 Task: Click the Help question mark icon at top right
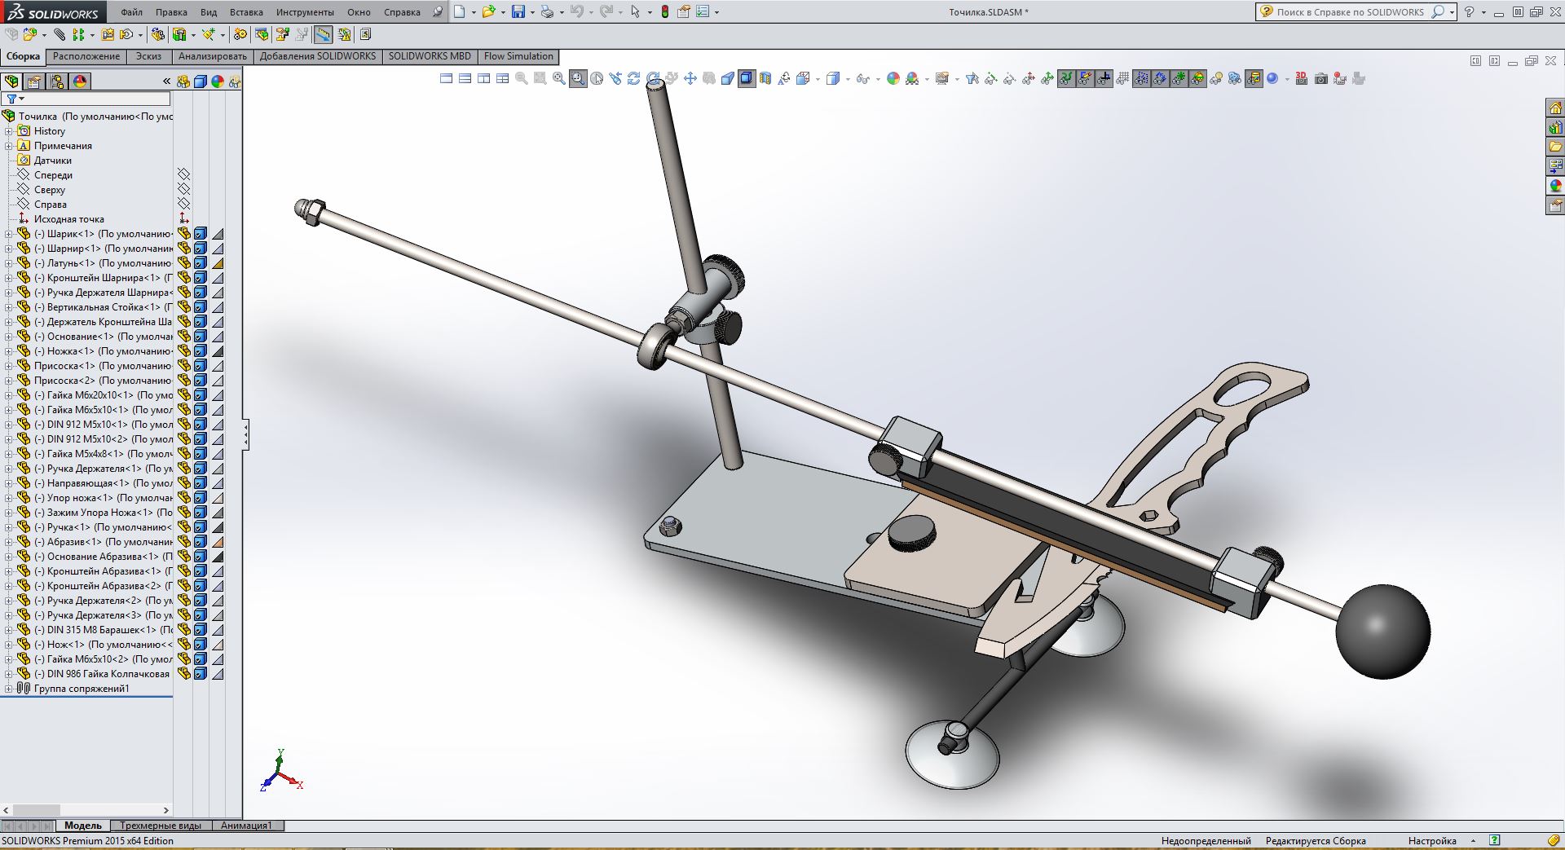point(1470,11)
